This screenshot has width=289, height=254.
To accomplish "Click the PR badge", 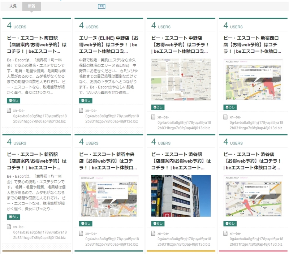I will [x=102, y=7].
